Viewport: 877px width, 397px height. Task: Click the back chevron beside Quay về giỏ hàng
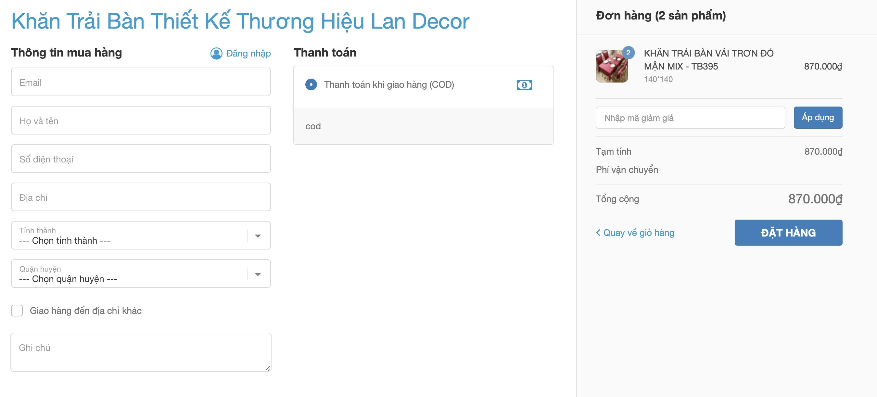click(x=598, y=233)
